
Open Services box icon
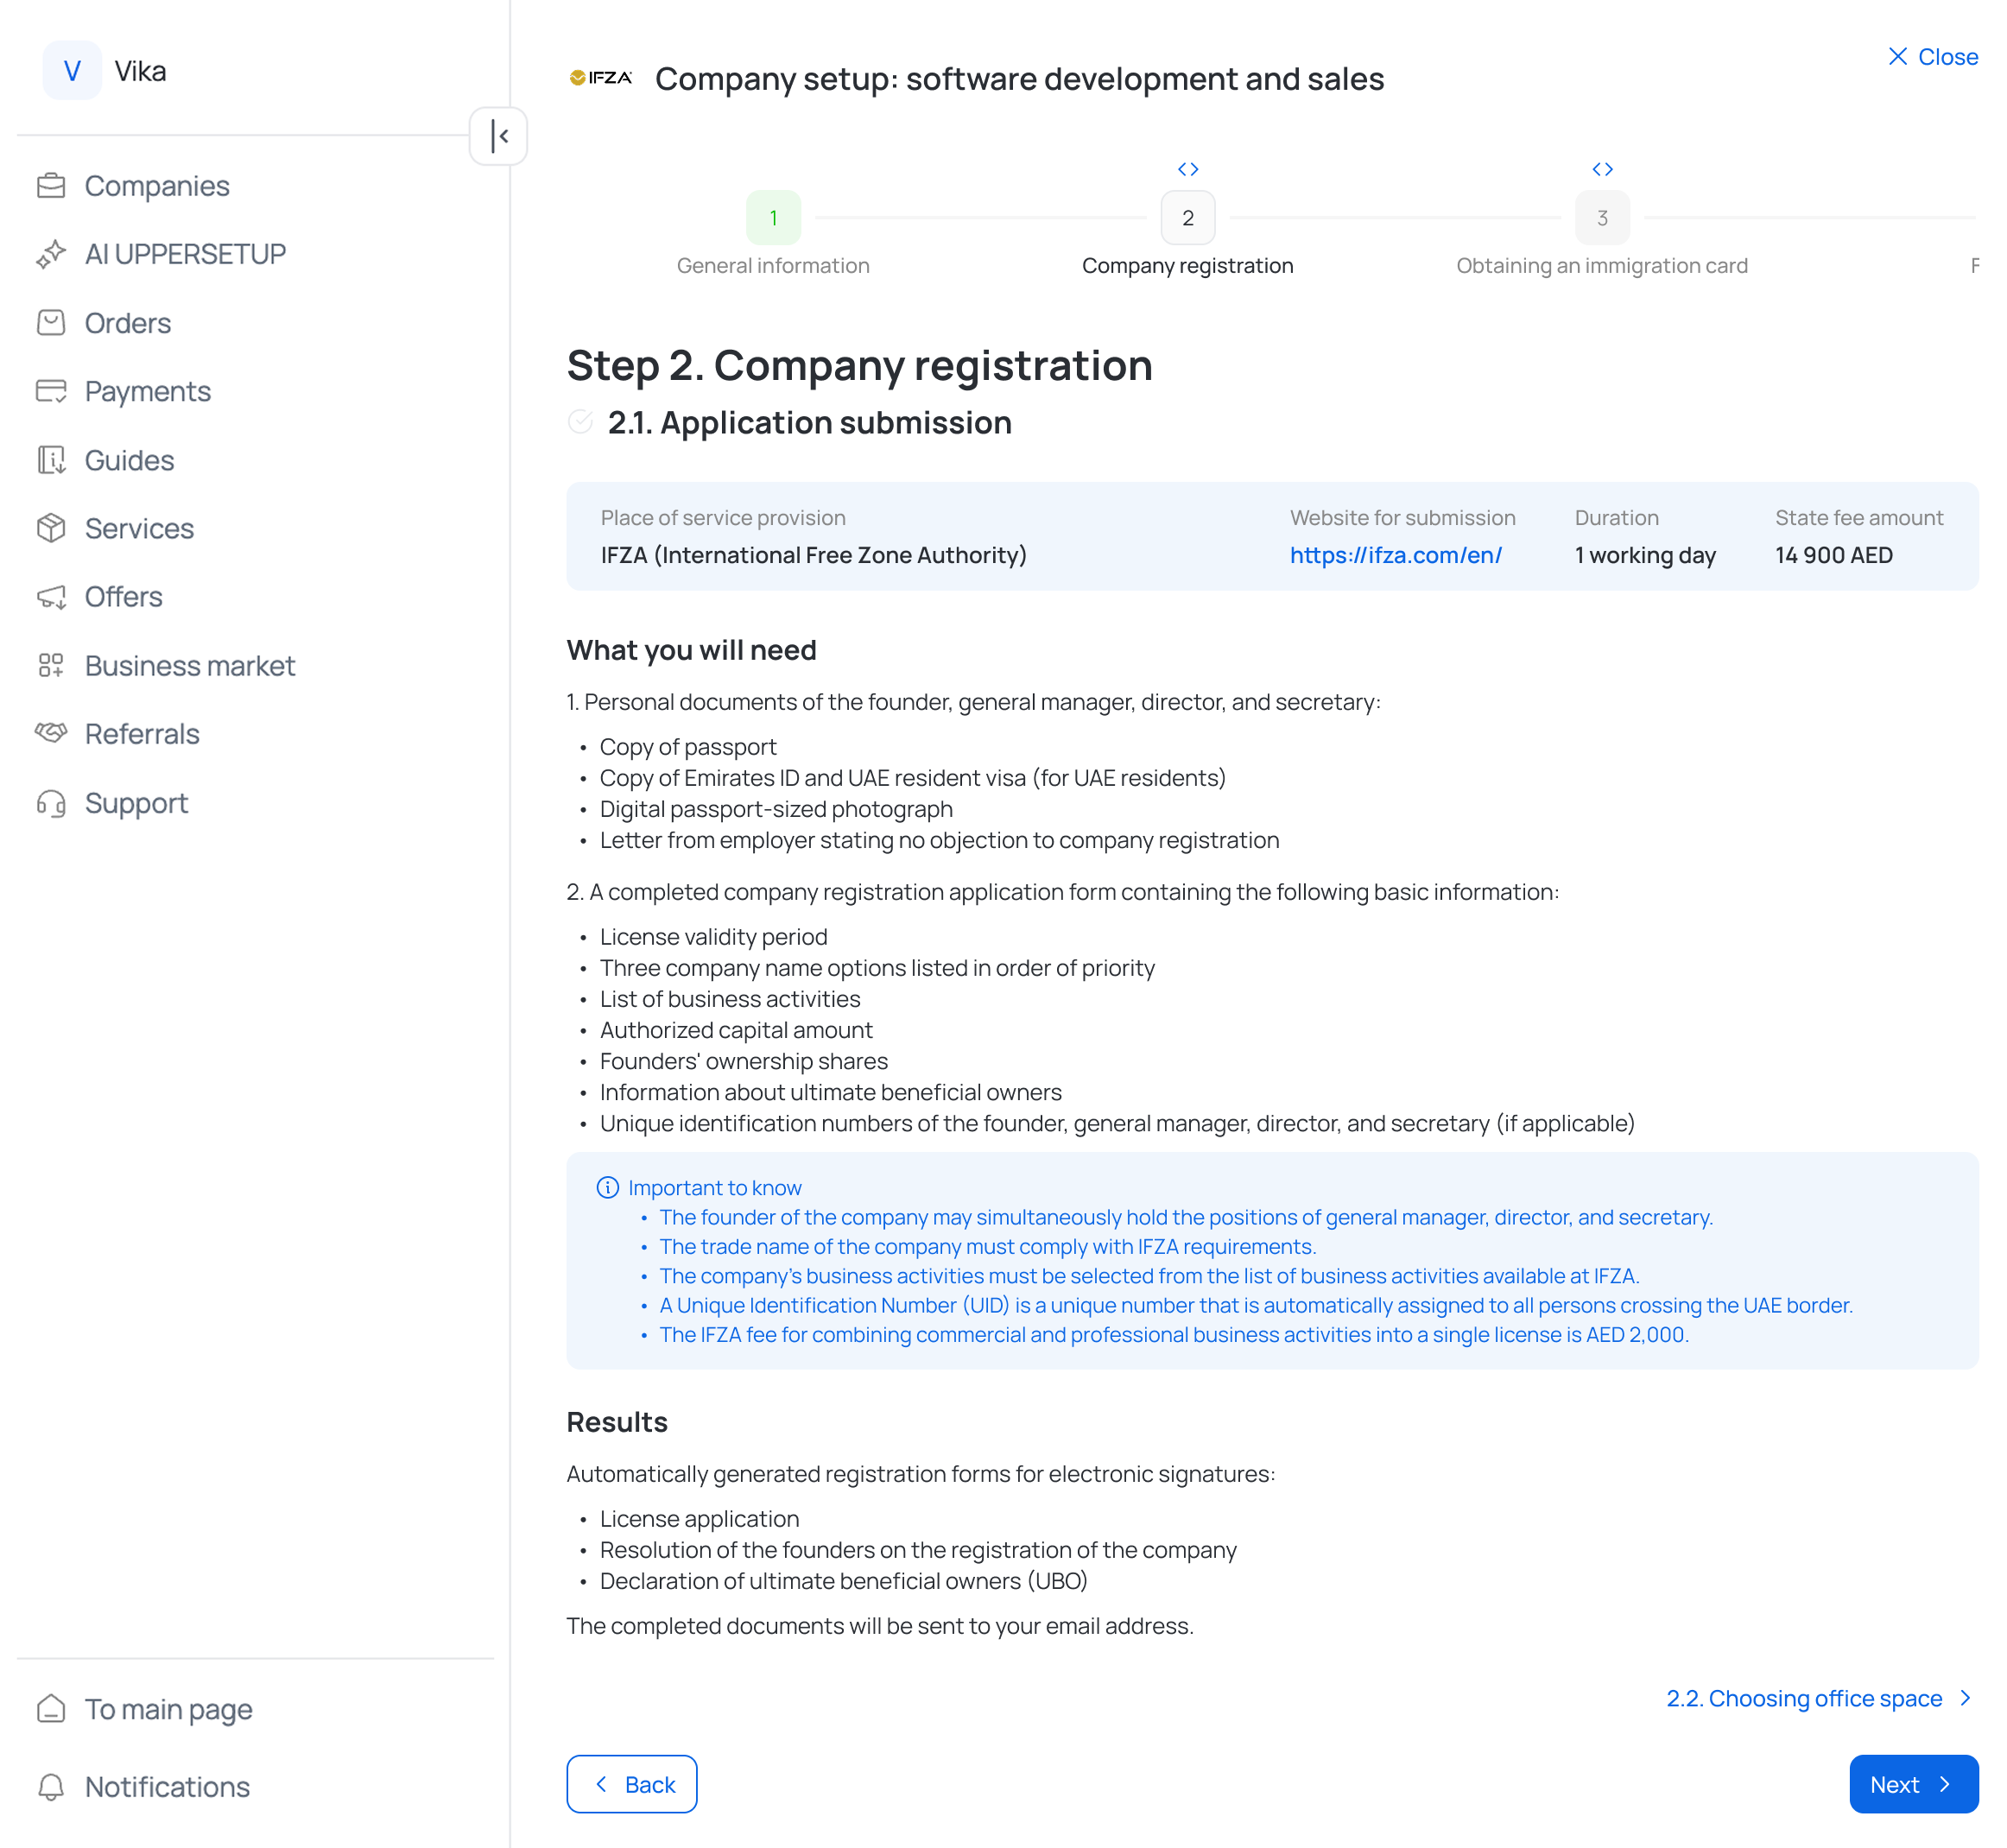[51, 528]
